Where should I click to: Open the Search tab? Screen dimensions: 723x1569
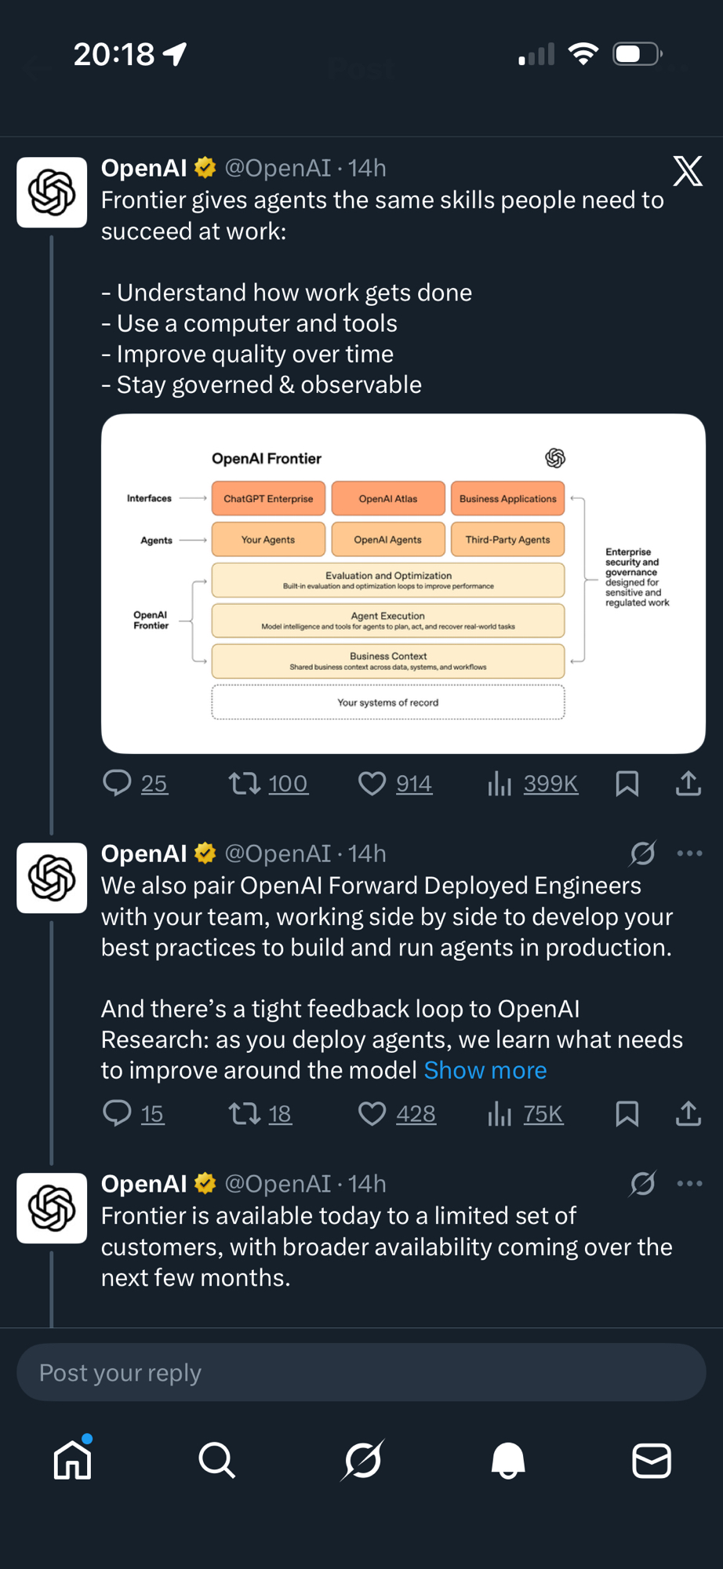pyautogui.click(x=216, y=1460)
